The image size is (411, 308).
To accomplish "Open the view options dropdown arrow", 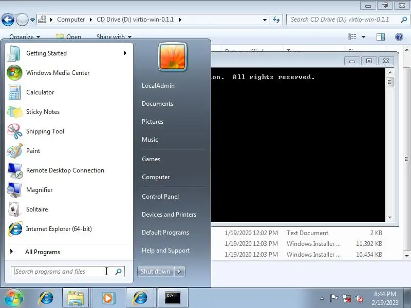I will pyautogui.click(x=364, y=37).
